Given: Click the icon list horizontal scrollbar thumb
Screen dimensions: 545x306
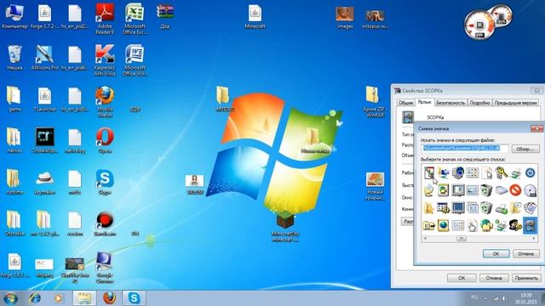Looking at the screenshot, I should (462, 238).
